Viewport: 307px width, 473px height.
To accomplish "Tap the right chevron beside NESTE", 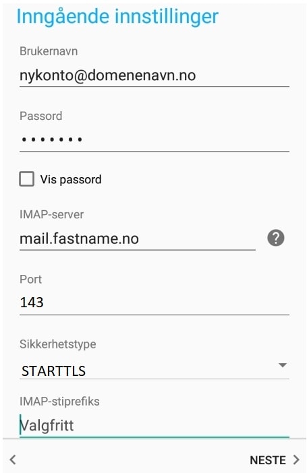I will pyautogui.click(x=296, y=460).
